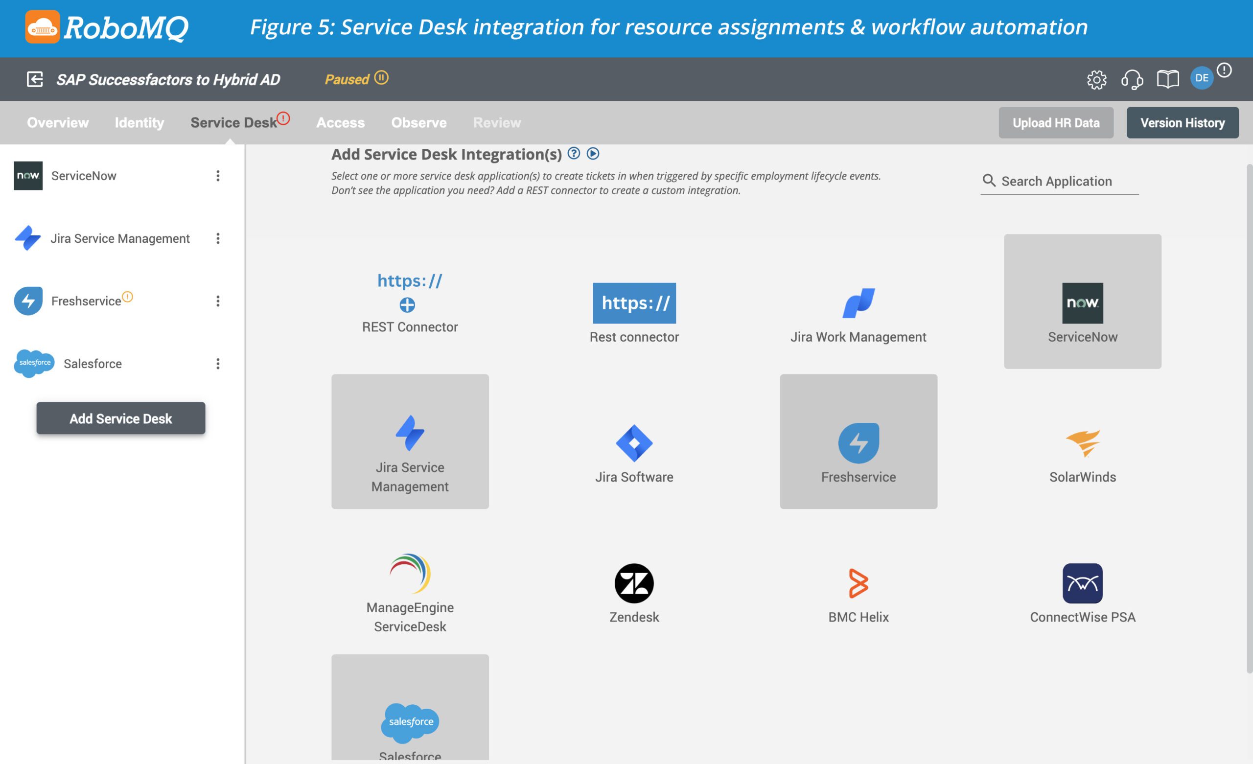Viewport: 1253px width, 764px height.
Task: Focus the Search Application field
Action: 1059,181
